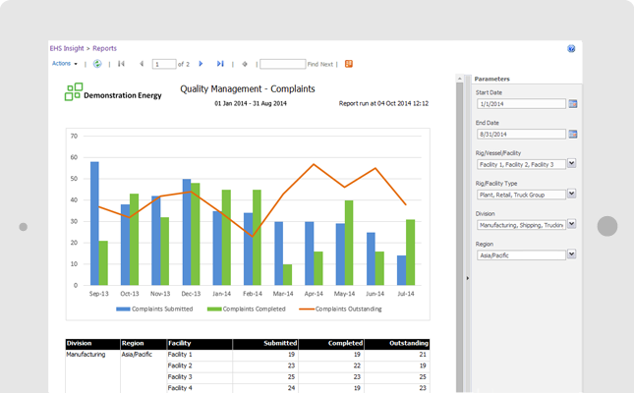Go to previous report page
This screenshot has width=634, height=393.
click(142, 64)
